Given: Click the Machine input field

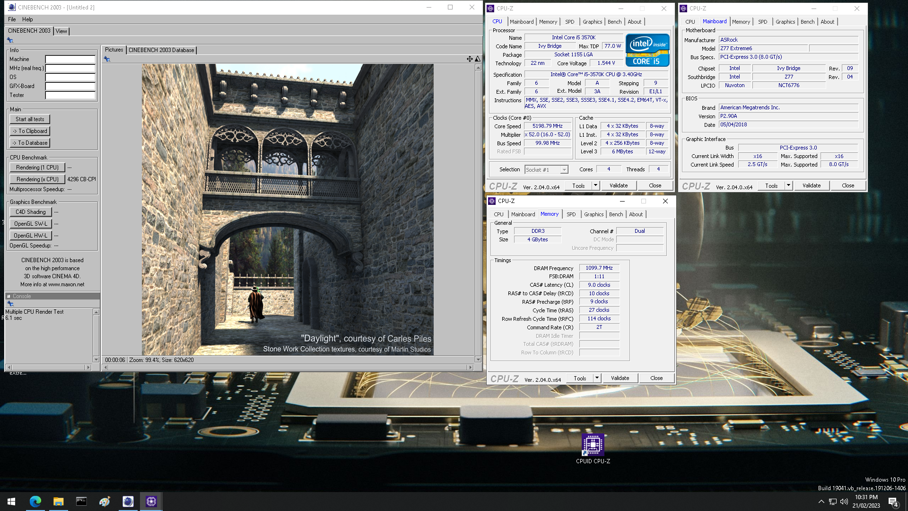Looking at the screenshot, I should [x=70, y=60].
